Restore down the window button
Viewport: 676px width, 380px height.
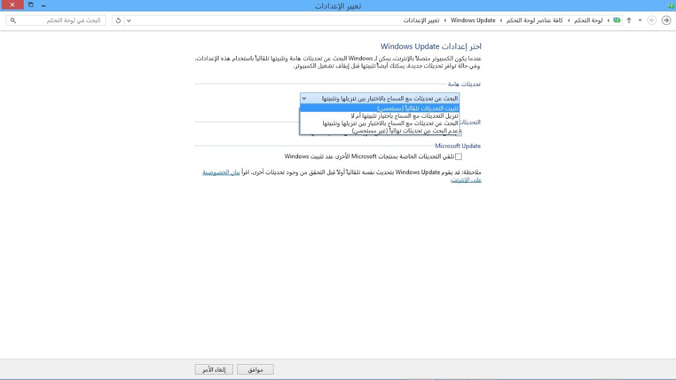(x=31, y=5)
